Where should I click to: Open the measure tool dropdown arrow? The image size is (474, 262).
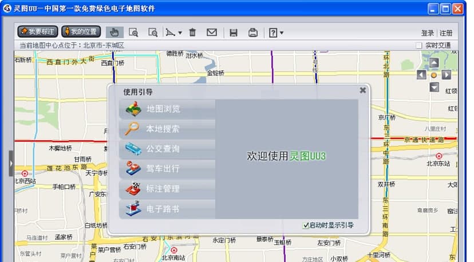[180, 33]
